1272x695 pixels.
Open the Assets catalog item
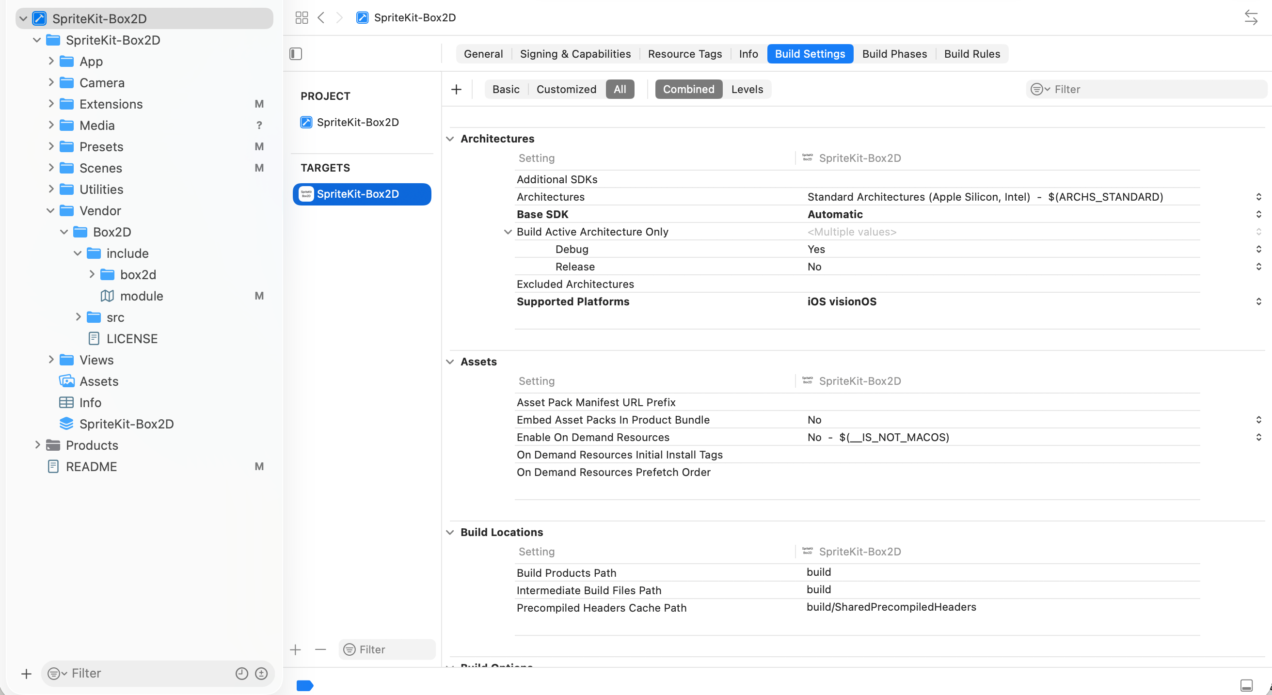(x=99, y=381)
